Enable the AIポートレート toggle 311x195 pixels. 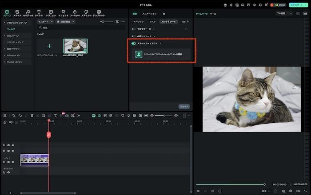[x=134, y=36]
